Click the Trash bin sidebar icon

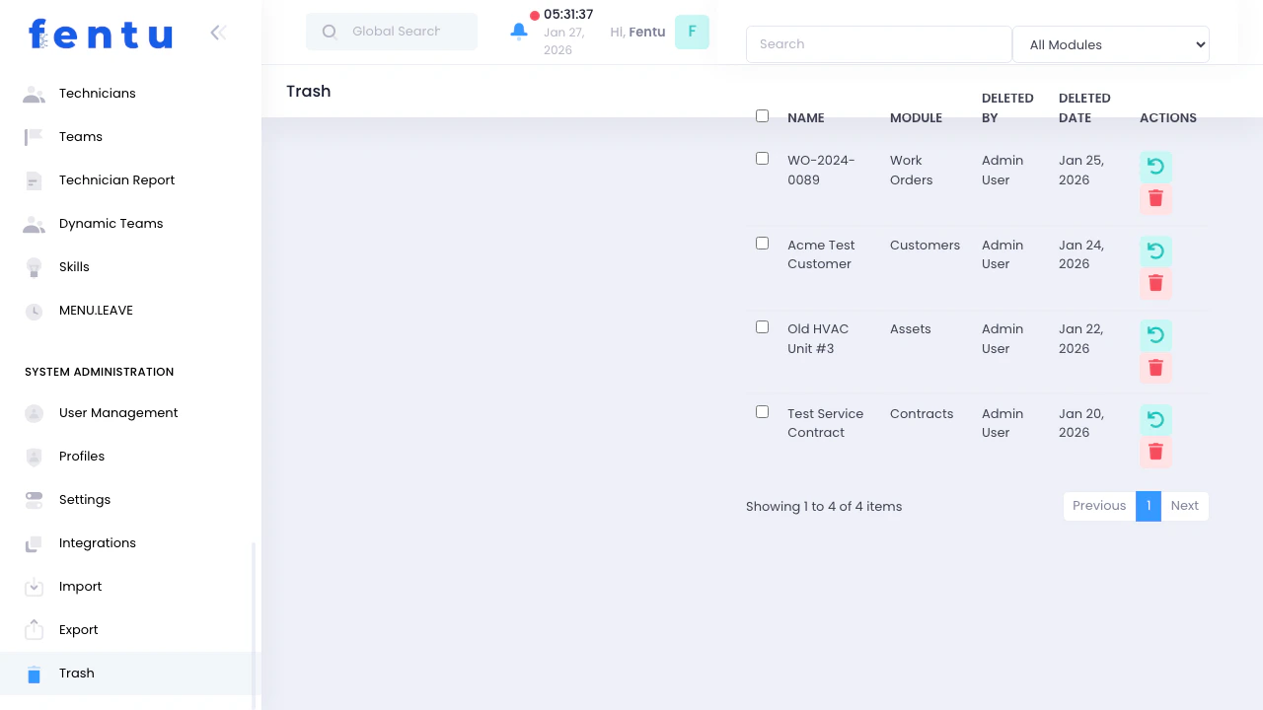tap(34, 674)
